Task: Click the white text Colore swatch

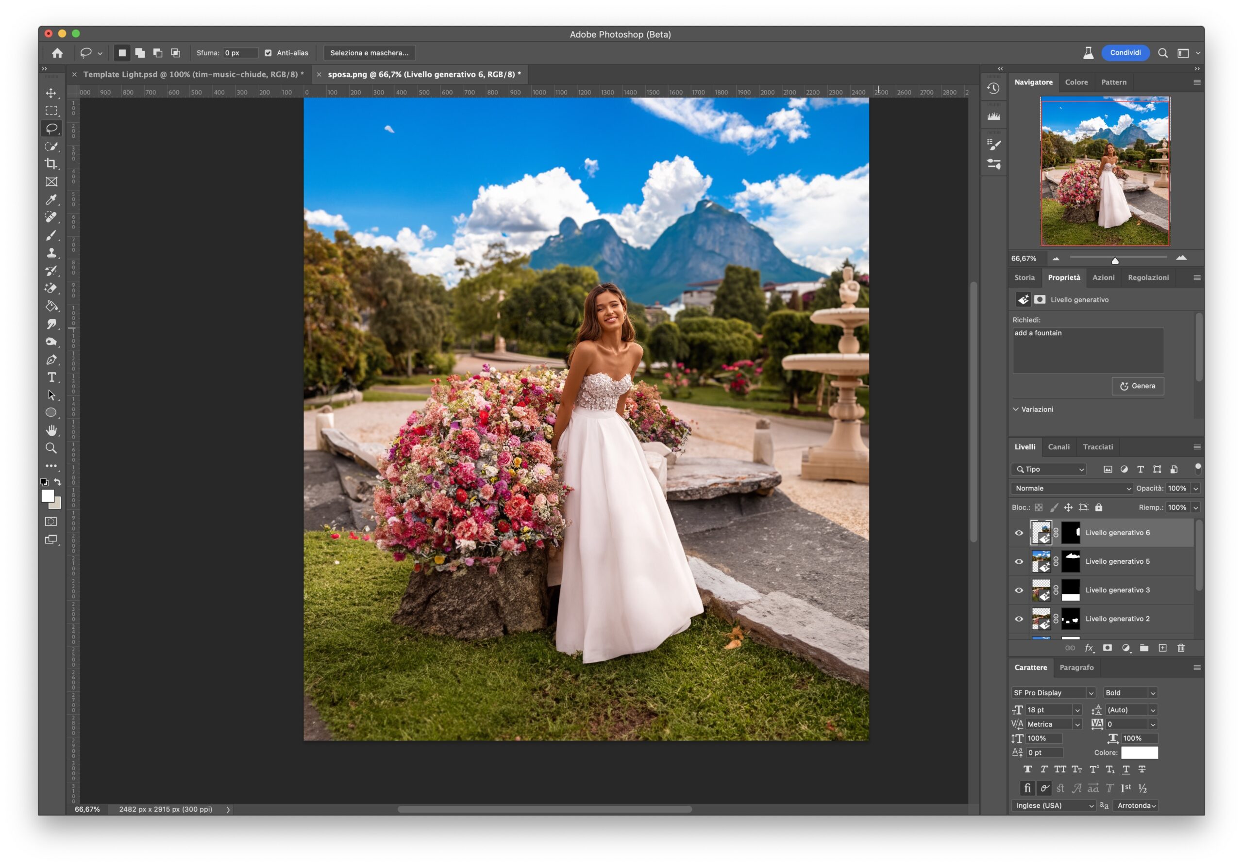Action: (x=1139, y=752)
